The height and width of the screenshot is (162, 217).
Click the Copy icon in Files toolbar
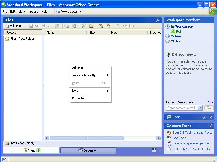tap(66, 26)
